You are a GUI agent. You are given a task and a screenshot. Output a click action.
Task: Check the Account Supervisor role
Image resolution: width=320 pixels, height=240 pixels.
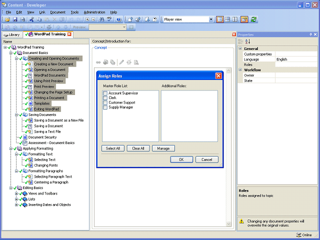(x=105, y=93)
